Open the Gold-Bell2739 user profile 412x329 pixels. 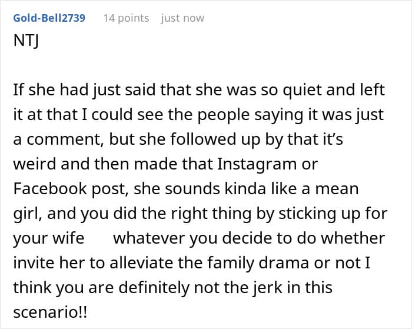click(x=49, y=18)
